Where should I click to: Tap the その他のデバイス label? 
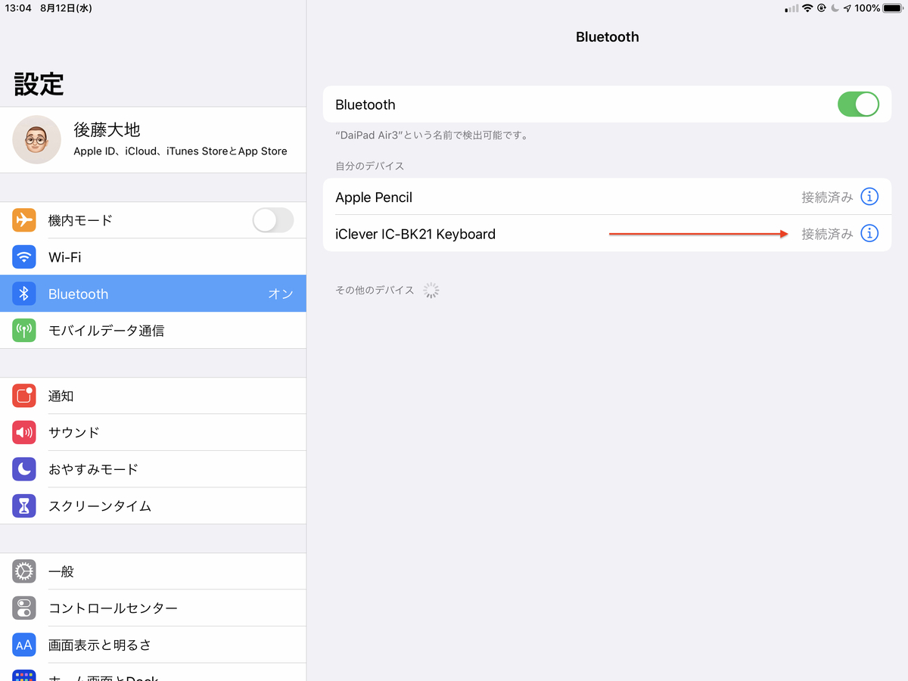[x=375, y=290]
